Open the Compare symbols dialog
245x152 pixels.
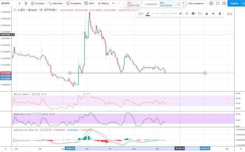tap(38, 3)
